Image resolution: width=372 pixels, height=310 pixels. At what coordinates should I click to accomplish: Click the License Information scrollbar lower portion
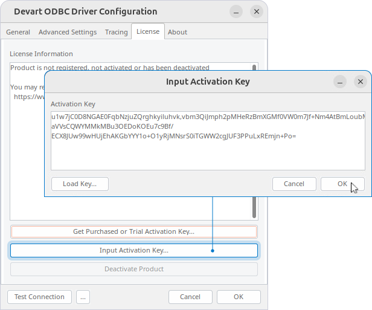254,207
